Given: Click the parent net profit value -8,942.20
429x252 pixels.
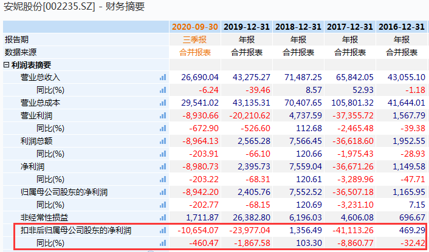Looking at the screenshot, I should (201, 192).
